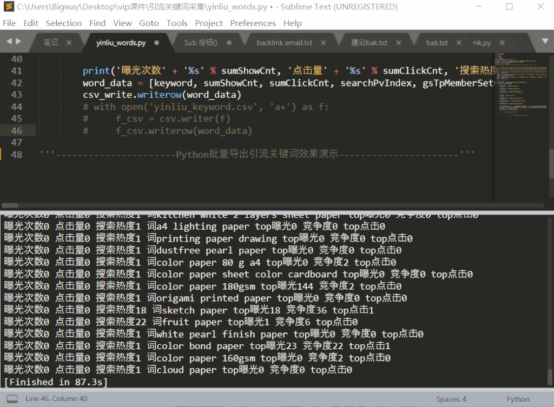Close the Sub 按钮() tab dot
554x407 pixels.
[229, 43]
